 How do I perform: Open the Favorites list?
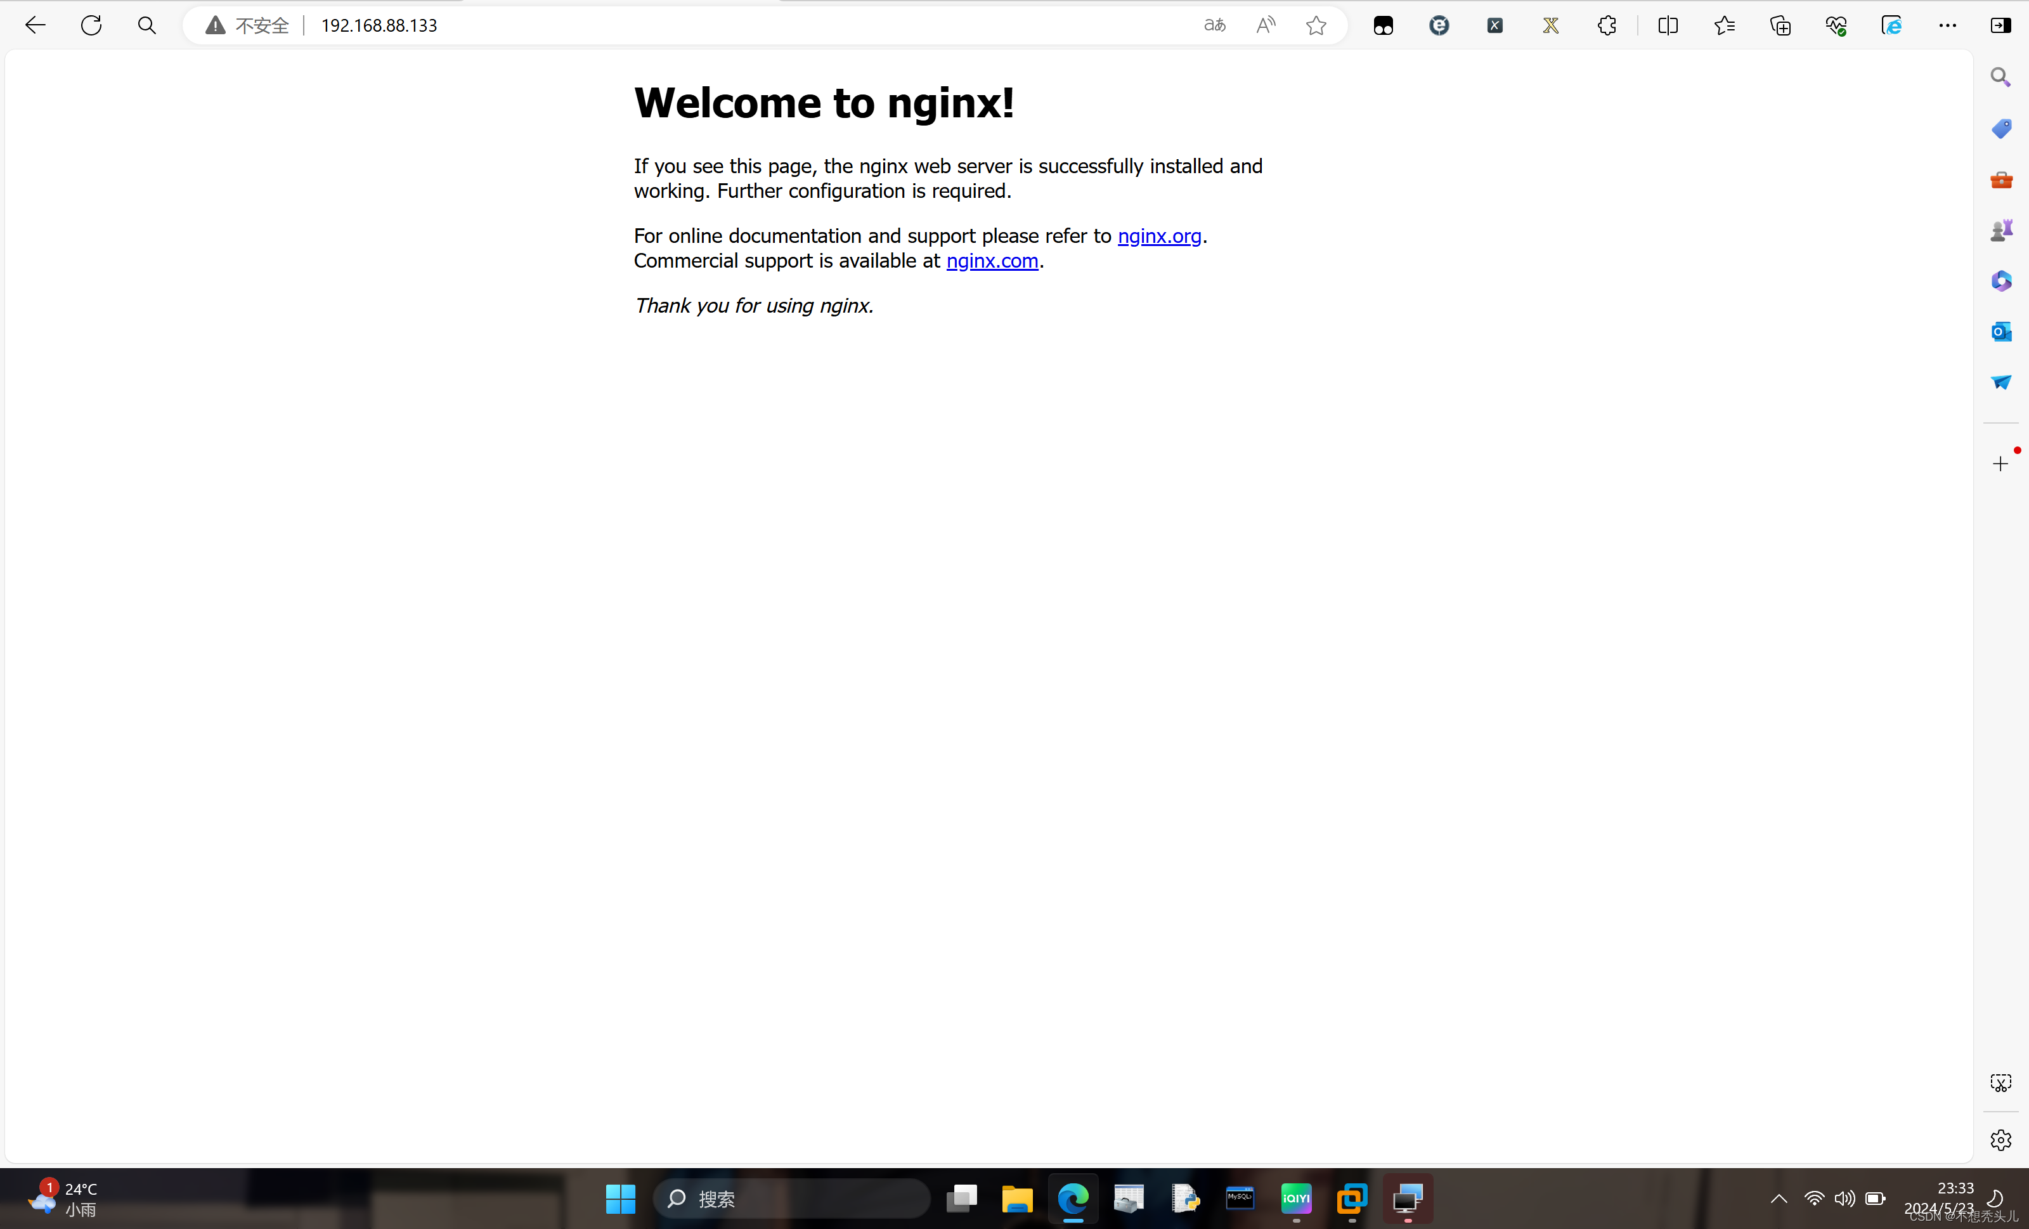1726,25
